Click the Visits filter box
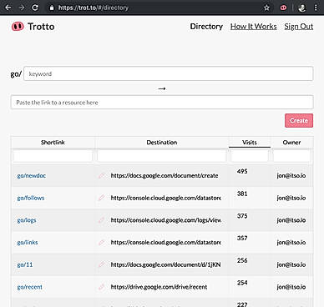324x307 pixels. point(250,156)
